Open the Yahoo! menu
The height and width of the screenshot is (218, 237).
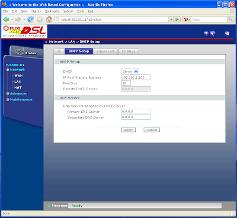coord(68,11)
